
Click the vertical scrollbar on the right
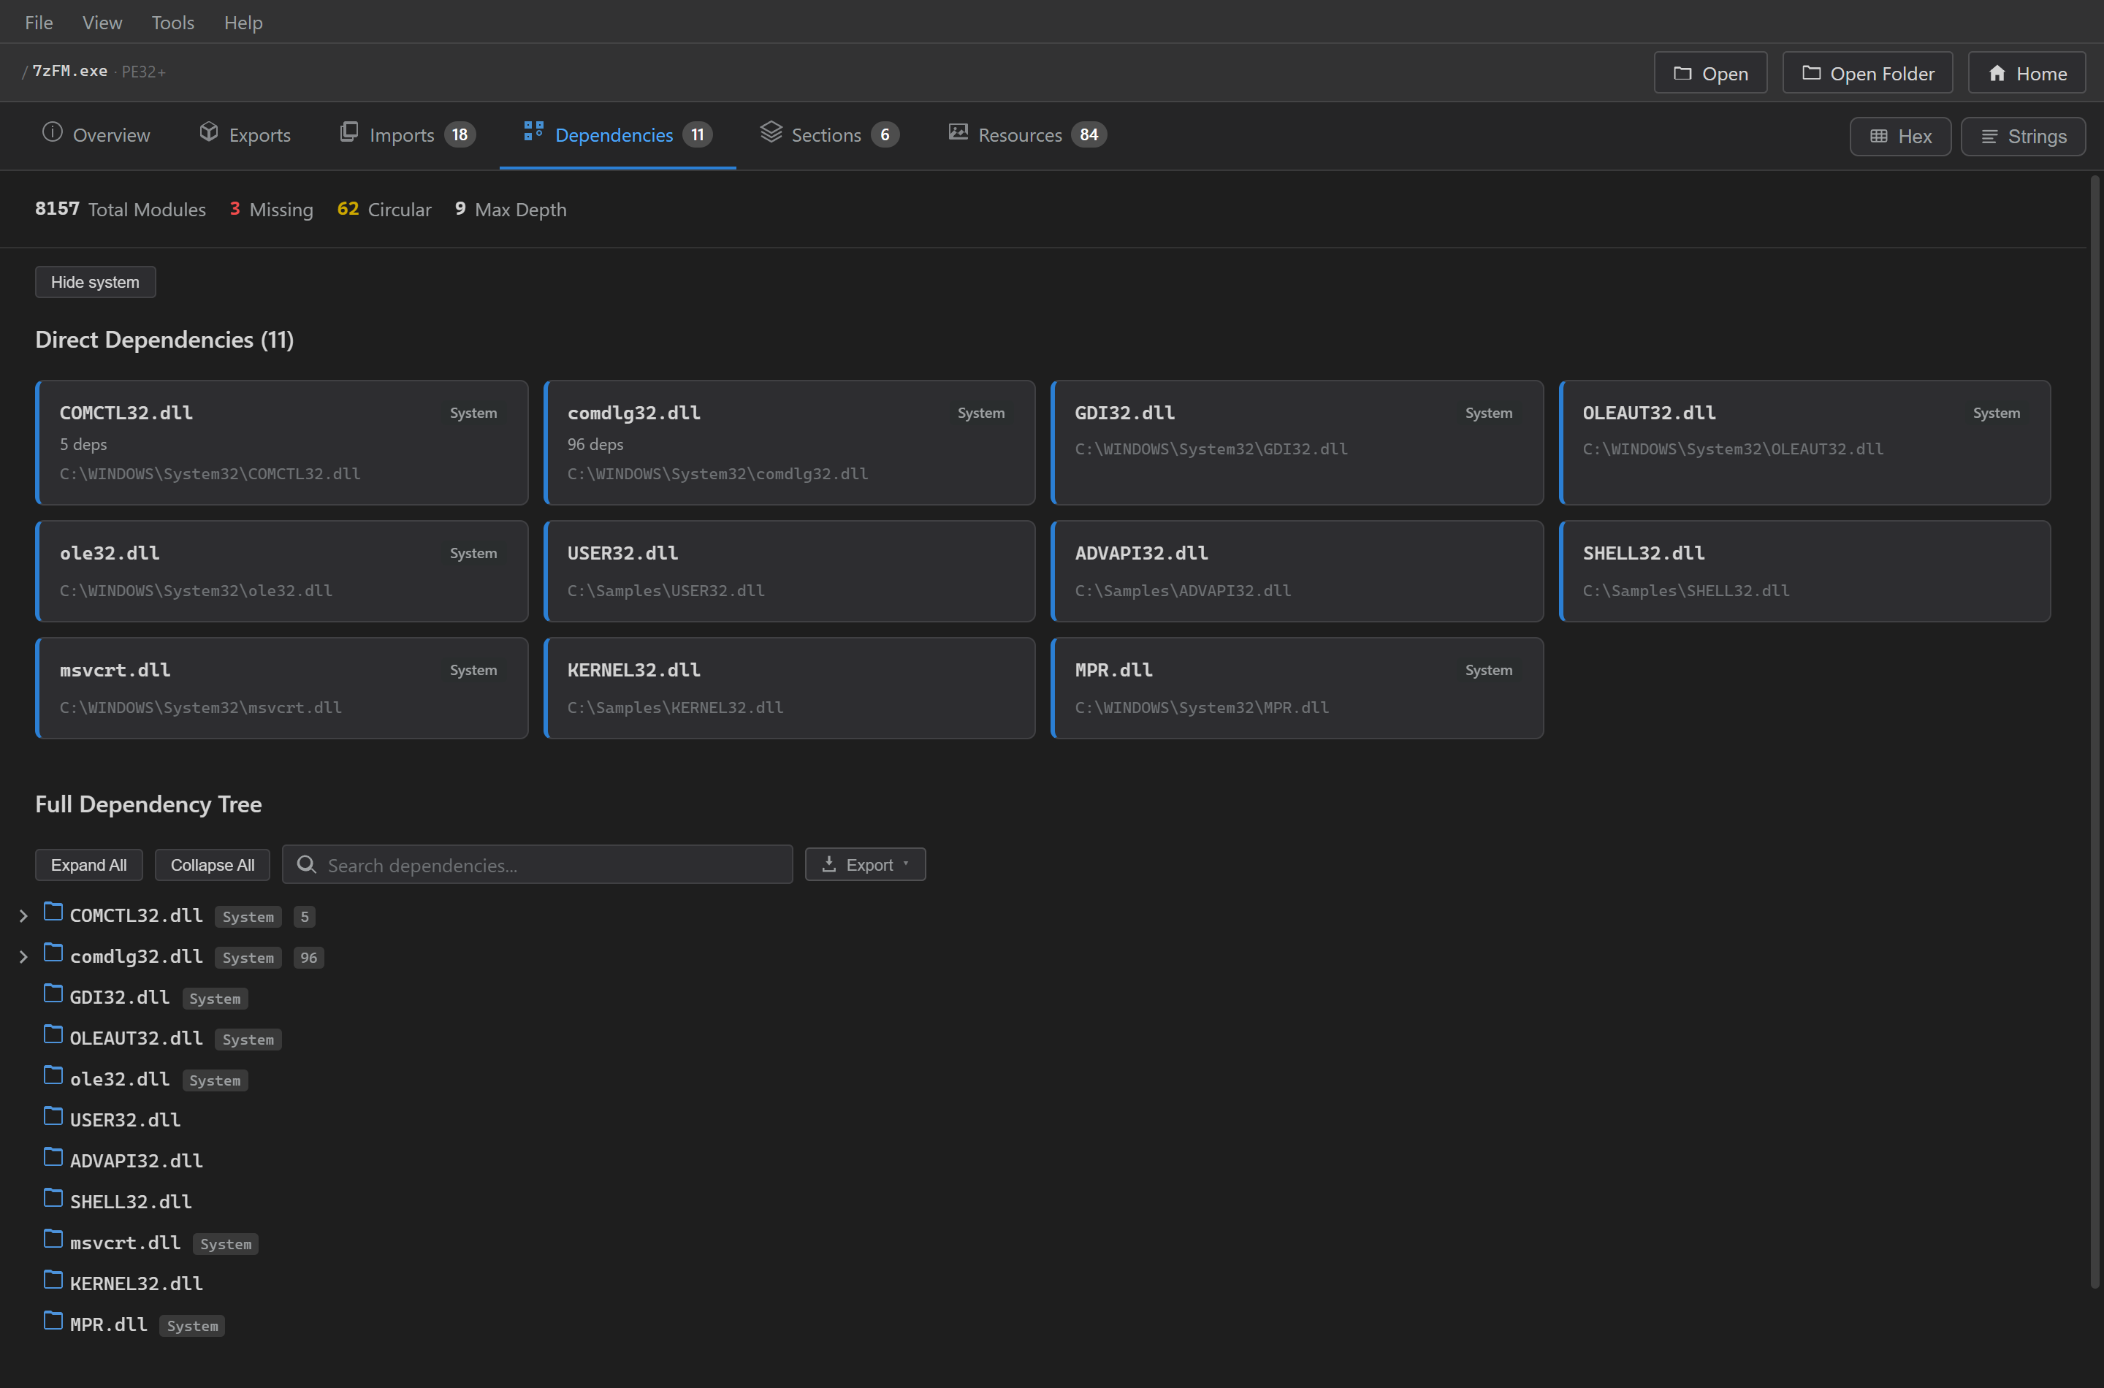click(2095, 731)
